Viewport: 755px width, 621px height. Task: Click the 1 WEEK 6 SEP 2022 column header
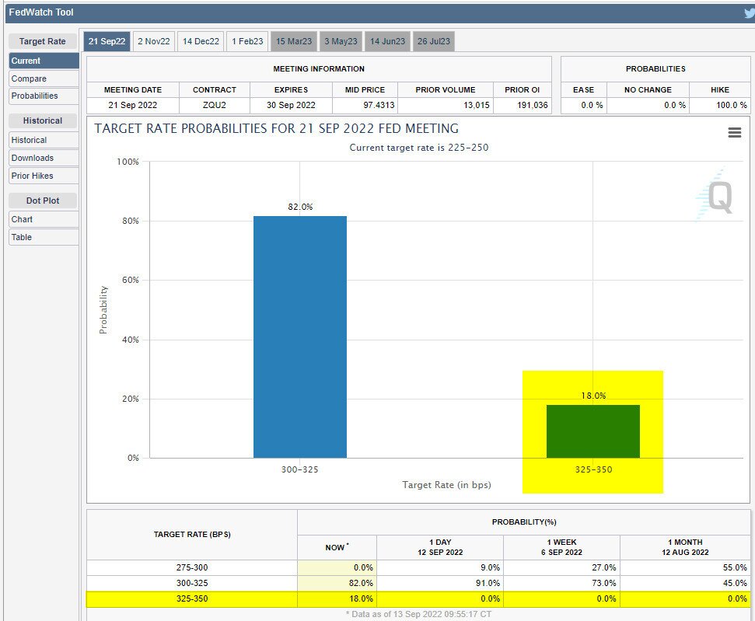[x=562, y=547]
